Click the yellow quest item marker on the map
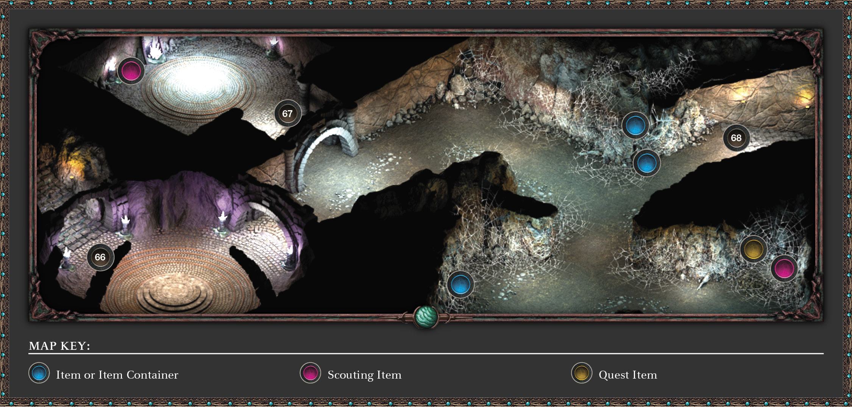The height and width of the screenshot is (407, 852). click(754, 250)
